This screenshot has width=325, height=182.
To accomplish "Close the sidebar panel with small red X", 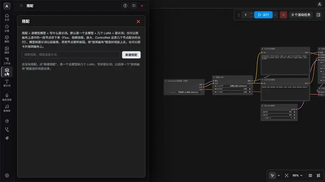I will (142, 6).
